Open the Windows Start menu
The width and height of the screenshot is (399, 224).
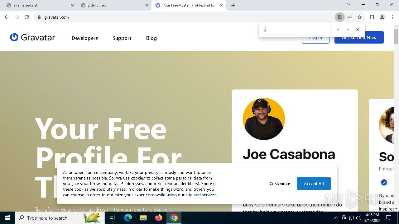pos(7,218)
